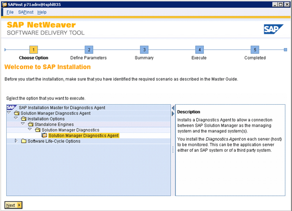Image resolution: width=292 pixels, height=211 pixels.
Task: Collapse the Installation Options node
Action: pyautogui.click(x=16, y=118)
